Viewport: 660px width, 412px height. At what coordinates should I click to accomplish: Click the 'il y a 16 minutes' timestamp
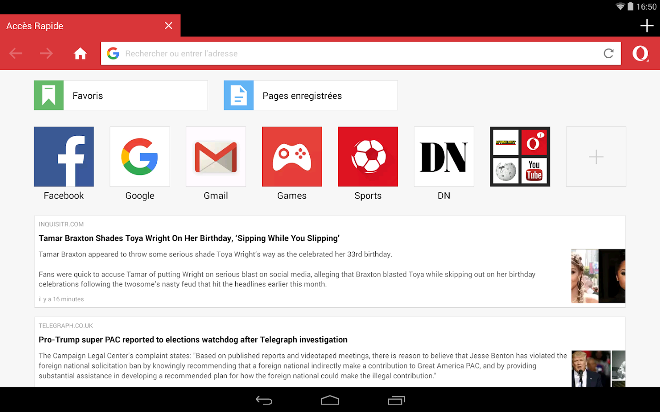coord(61,299)
